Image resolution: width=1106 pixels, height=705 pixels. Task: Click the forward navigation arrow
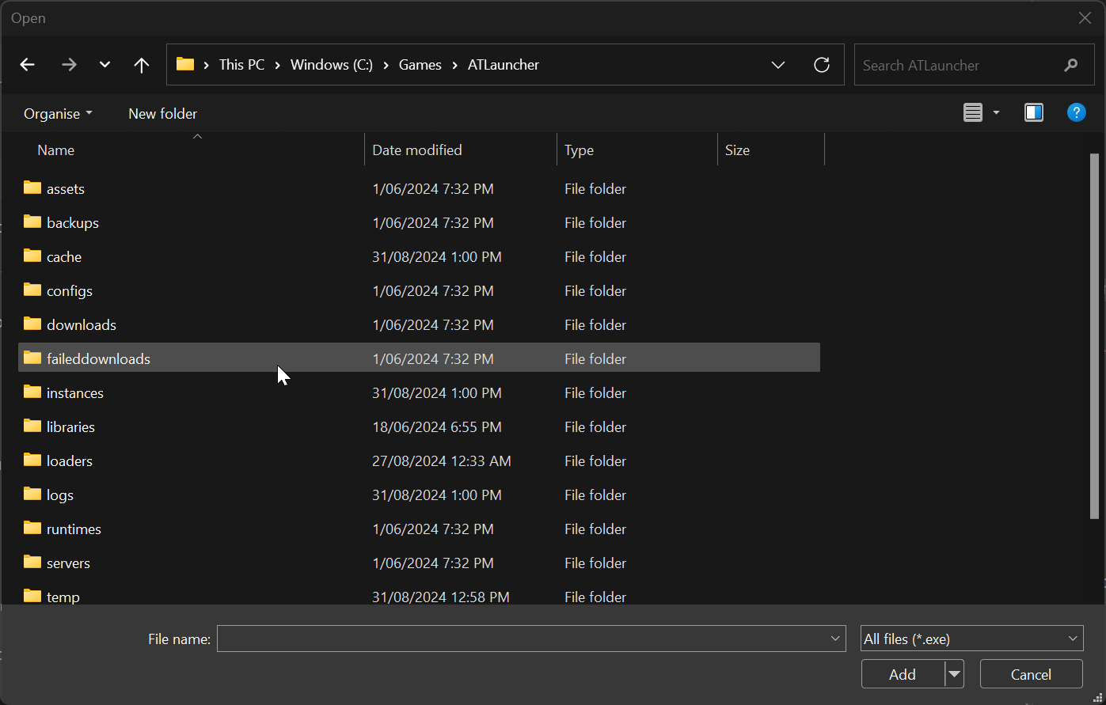(69, 65)
